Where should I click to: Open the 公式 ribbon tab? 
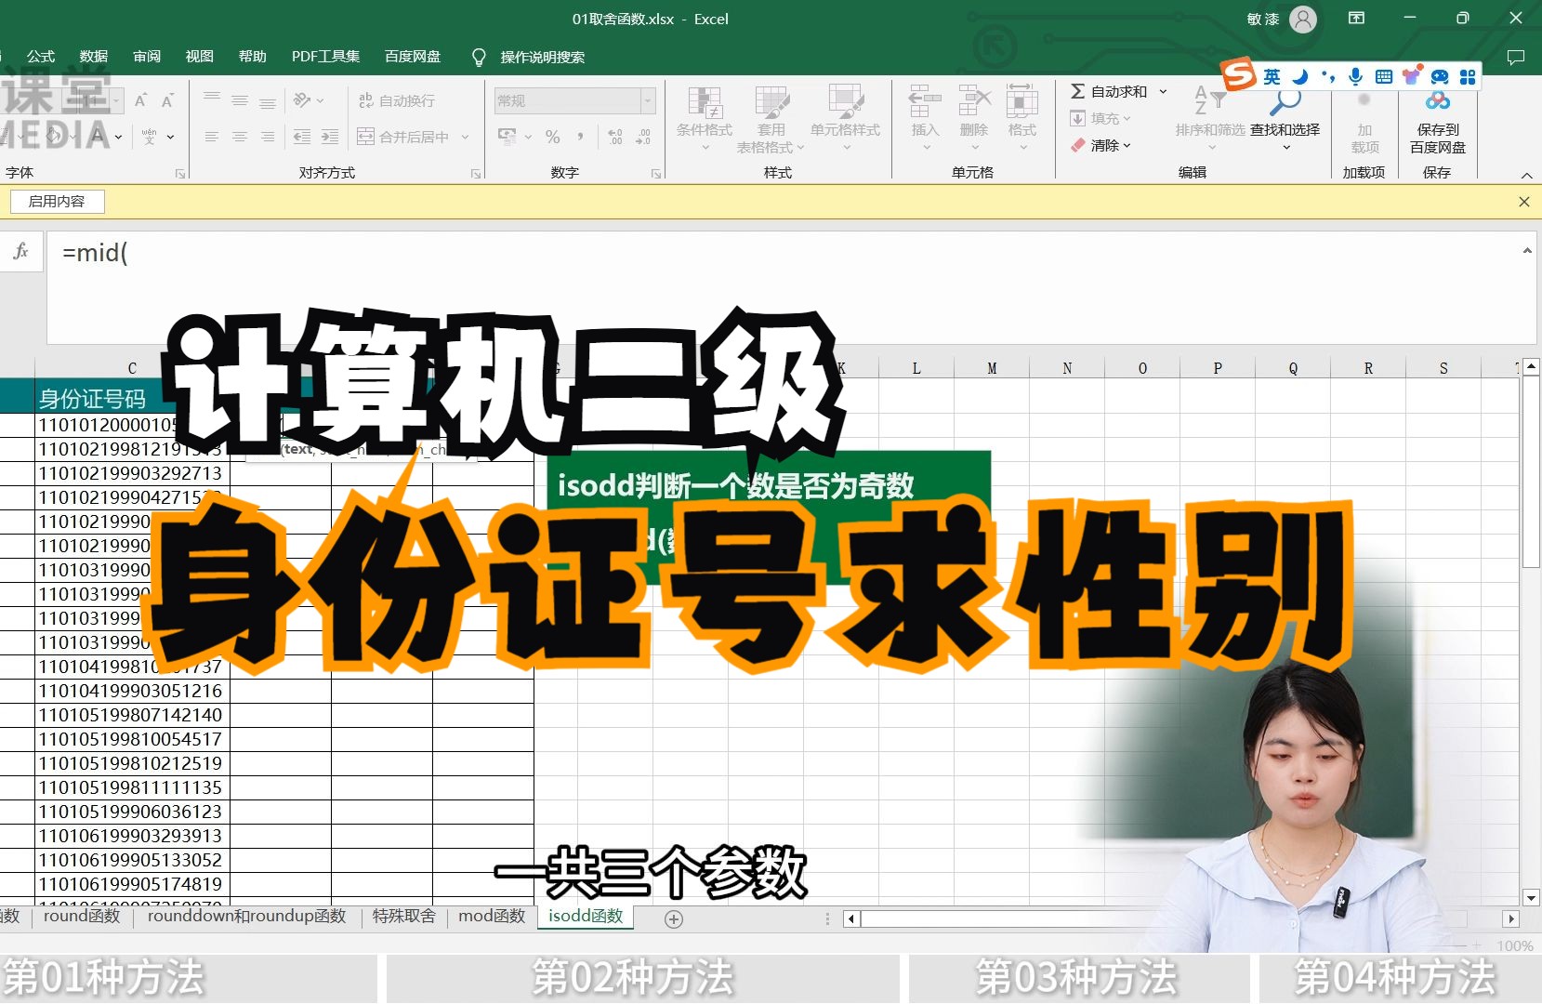coord(40,56)
